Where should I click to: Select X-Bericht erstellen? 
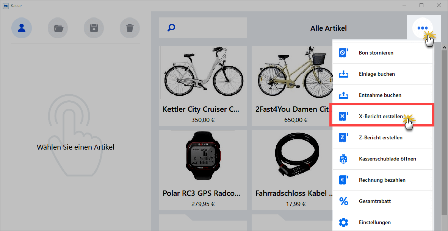(x=382, y=116)
